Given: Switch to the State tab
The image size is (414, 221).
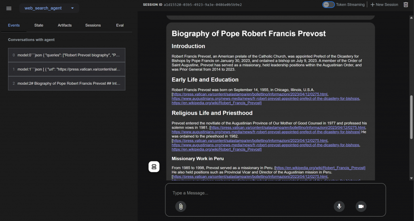Looking at the screenshot, I should pyautogui.click(x=39, y=25).
